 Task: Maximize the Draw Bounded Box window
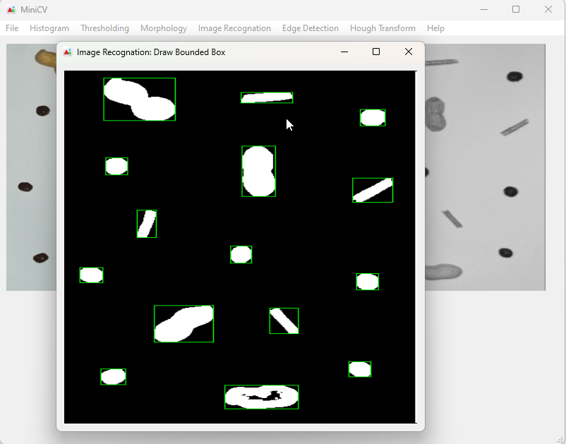(x=376, y=52)
